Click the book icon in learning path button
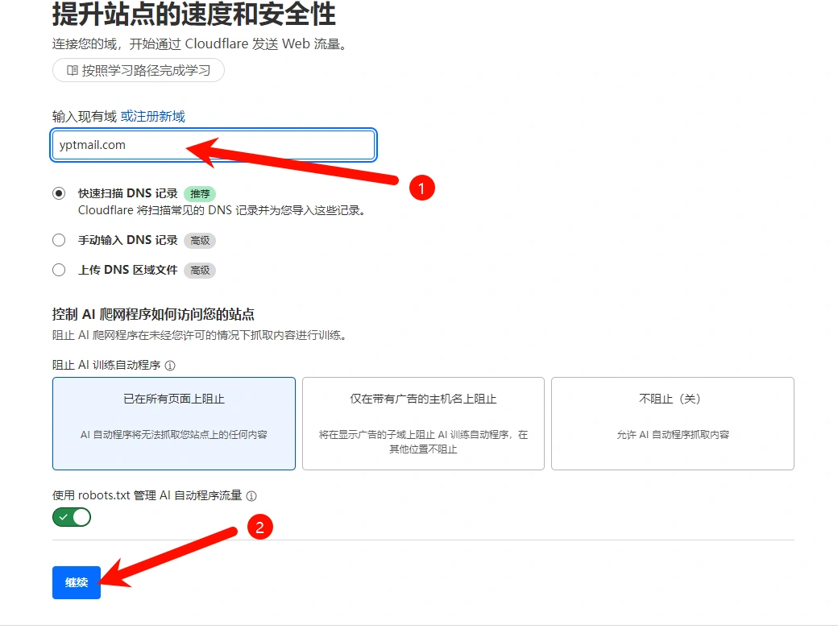 point(72,71)
